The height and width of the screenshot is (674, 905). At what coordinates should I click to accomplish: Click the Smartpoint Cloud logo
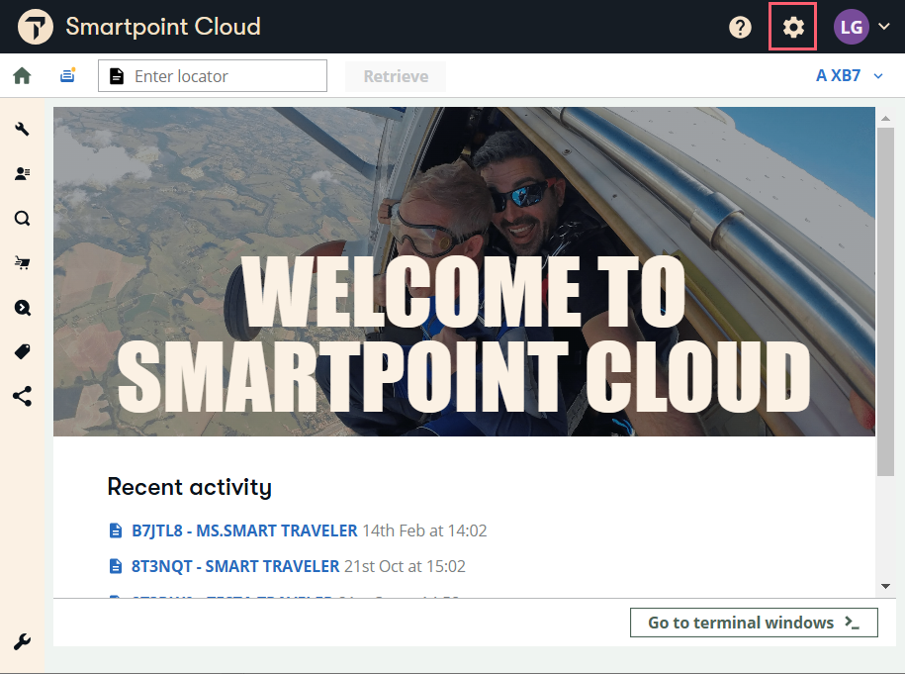pyautogui.click(x=36, y=27)
